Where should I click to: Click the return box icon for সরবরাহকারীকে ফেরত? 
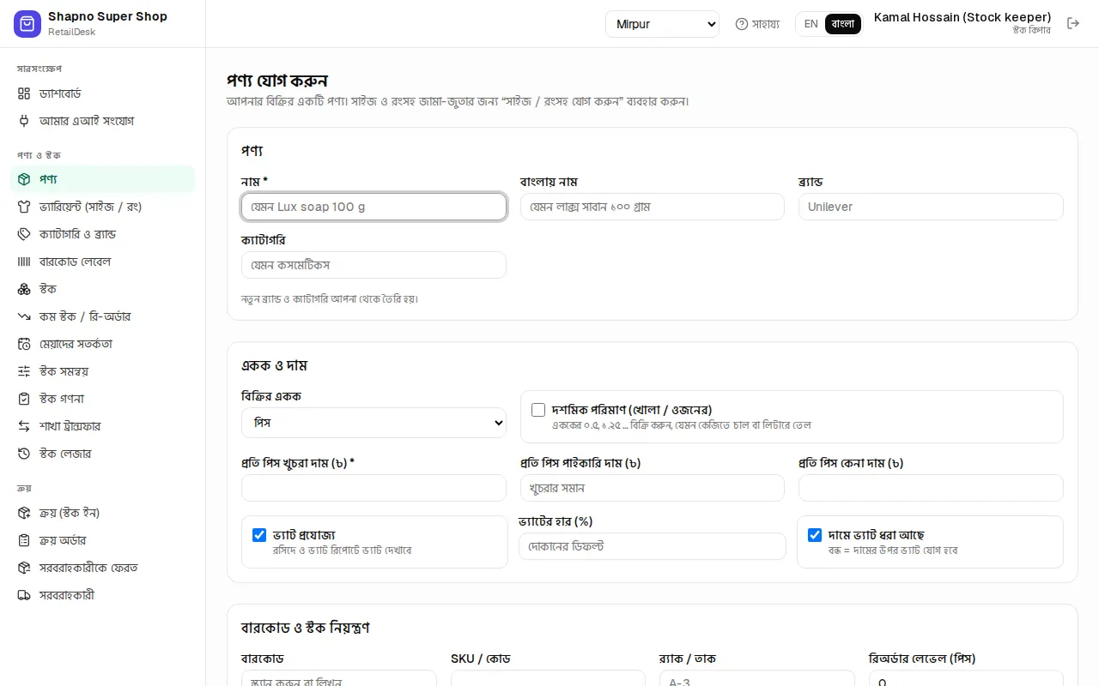pyautogui.click(x=24, y=568)
